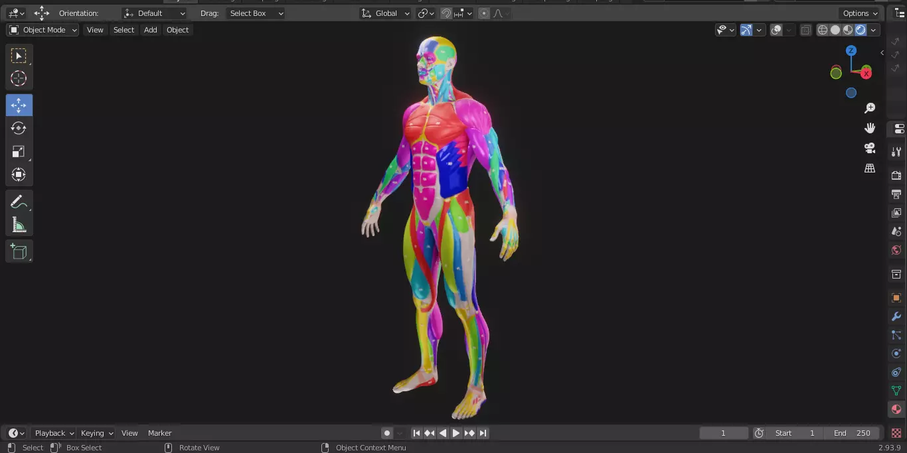Open the Collection properties tab (box icon)
The image size is (907, 453).
[896, 274]
